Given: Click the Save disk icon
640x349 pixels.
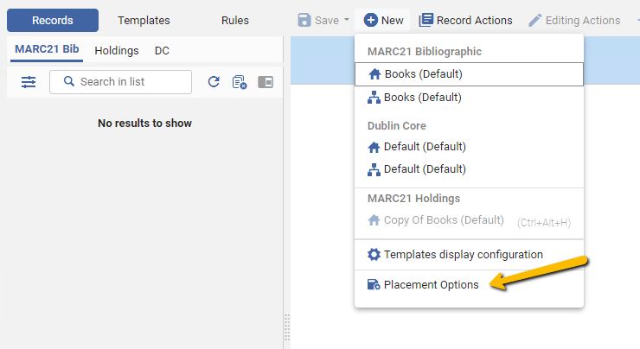Looking at the screenshot, I should click(x=304, y=20).
